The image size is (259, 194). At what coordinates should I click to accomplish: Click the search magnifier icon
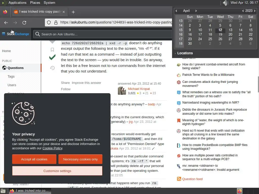[x=37, y=34]
